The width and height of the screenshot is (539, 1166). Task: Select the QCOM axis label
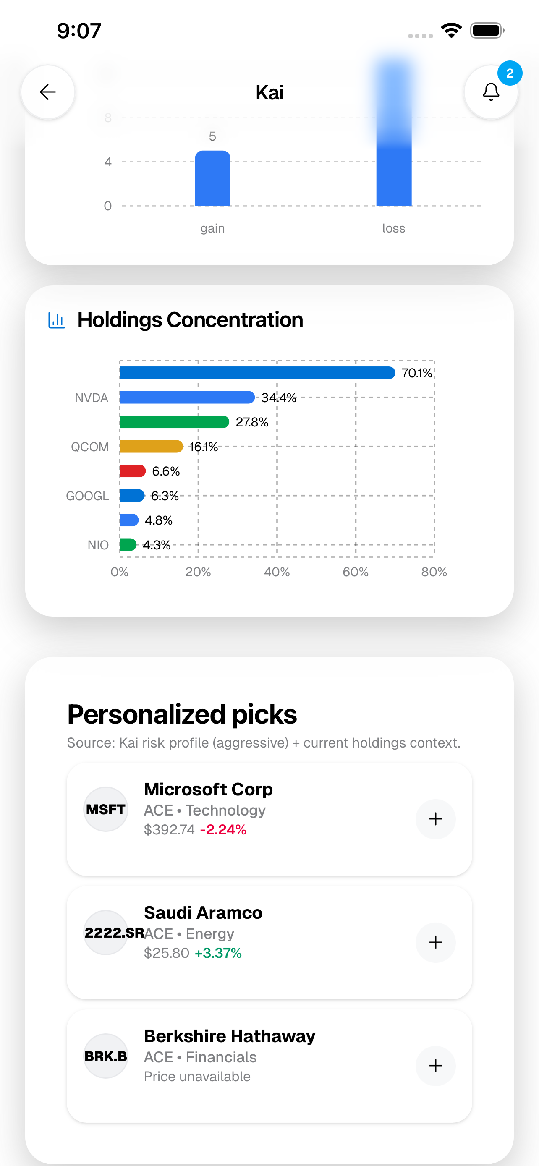[91, 447]
